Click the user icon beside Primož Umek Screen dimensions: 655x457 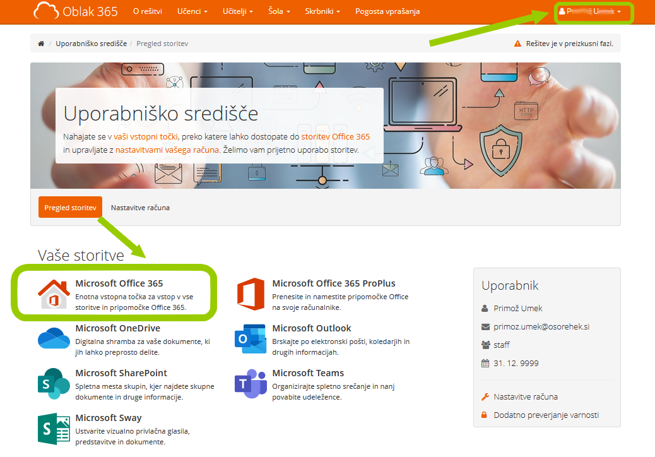(485, 308)
